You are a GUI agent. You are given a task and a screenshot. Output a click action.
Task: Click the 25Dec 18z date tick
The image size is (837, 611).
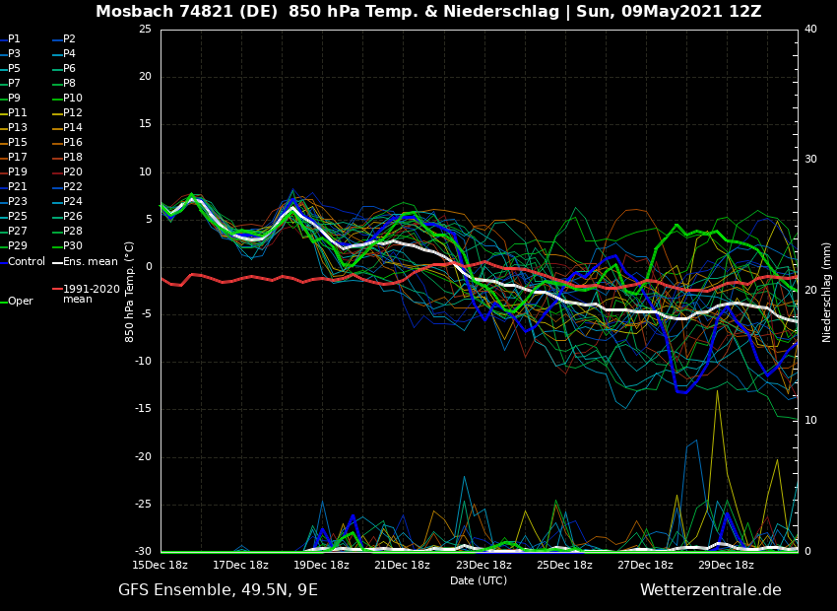564,566
